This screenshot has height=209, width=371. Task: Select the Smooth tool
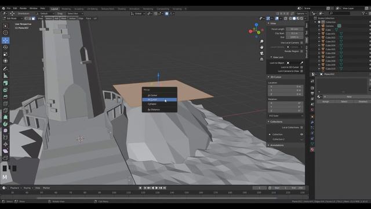coord(5,131)
